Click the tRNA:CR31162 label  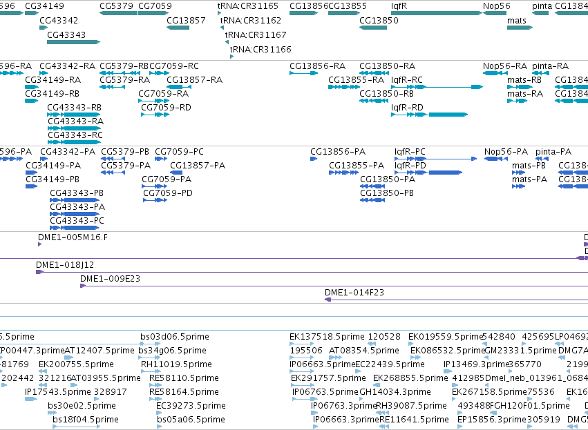click(251, 20)
